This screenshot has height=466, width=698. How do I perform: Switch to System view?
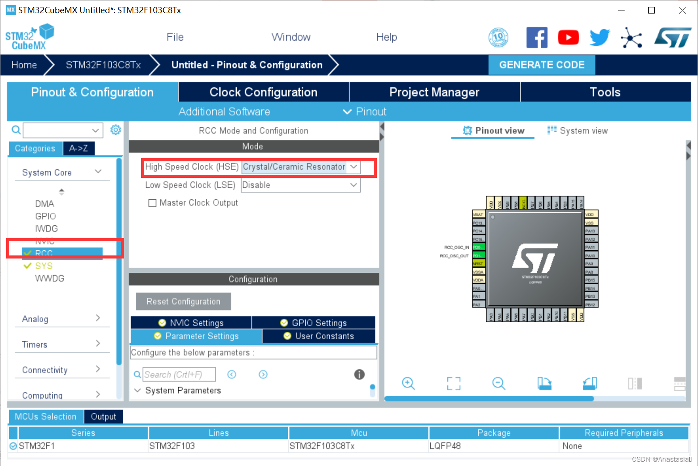577,130
